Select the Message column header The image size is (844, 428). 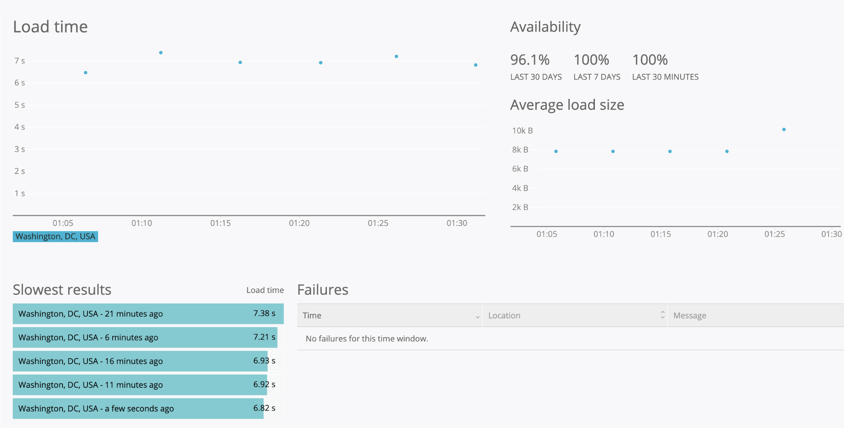tap(689, 315)
